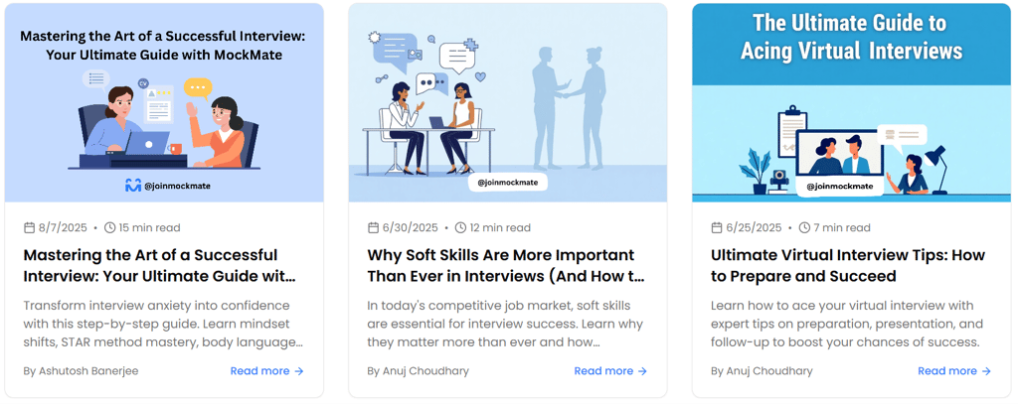Click calendar icon beside 6/30/2025 date

[373, 227]
